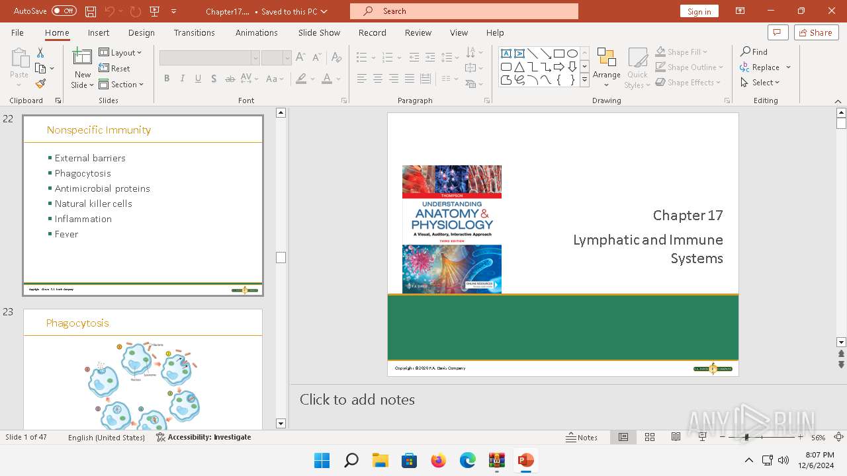Toggle Justify alignment
Viewport: 847px width, 476px height.
coord(410,79)
